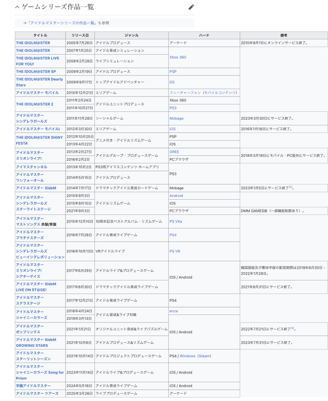The image size is (328, 401).
Task: Open the ステラステージ title link
Action: pyautogui.click(x=30, y=301)
